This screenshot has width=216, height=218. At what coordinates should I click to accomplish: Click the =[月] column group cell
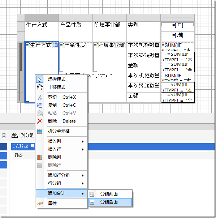[178, 26]
